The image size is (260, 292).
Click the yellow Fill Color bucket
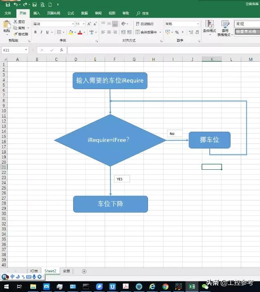coord(71,32)
